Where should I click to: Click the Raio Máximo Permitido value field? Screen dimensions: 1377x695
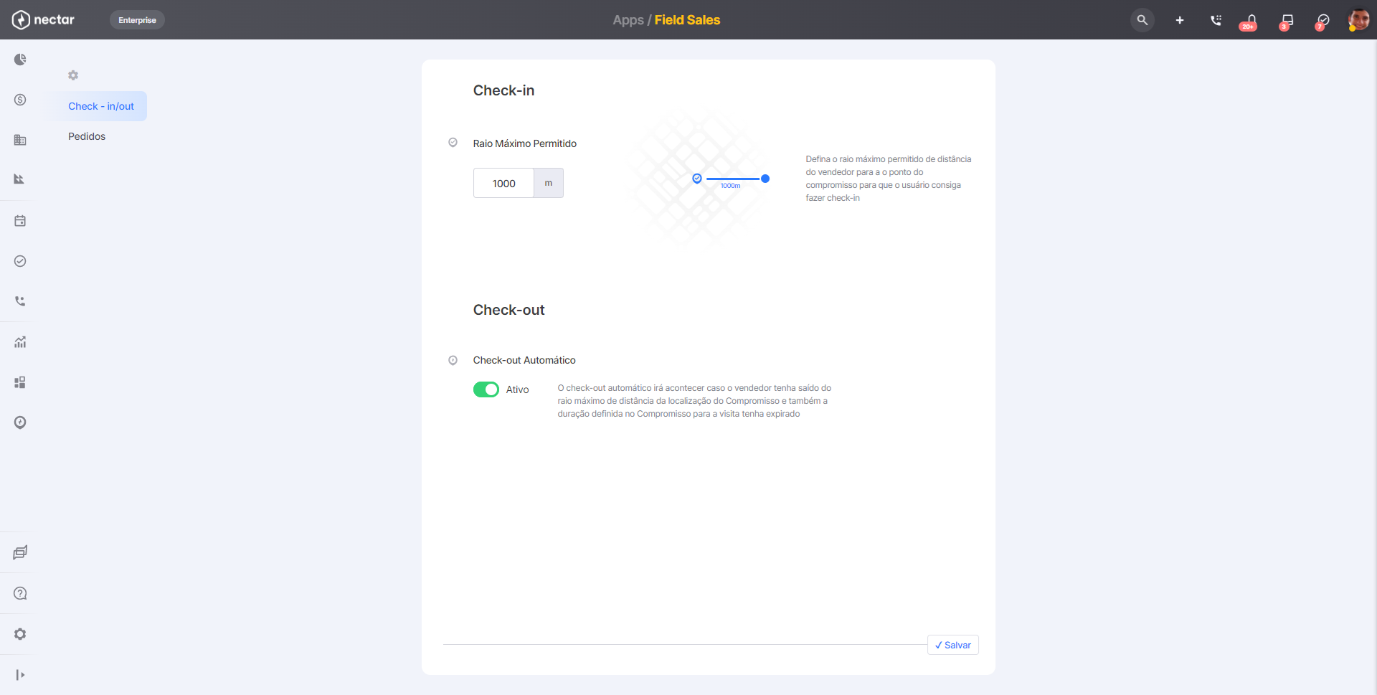503,183
